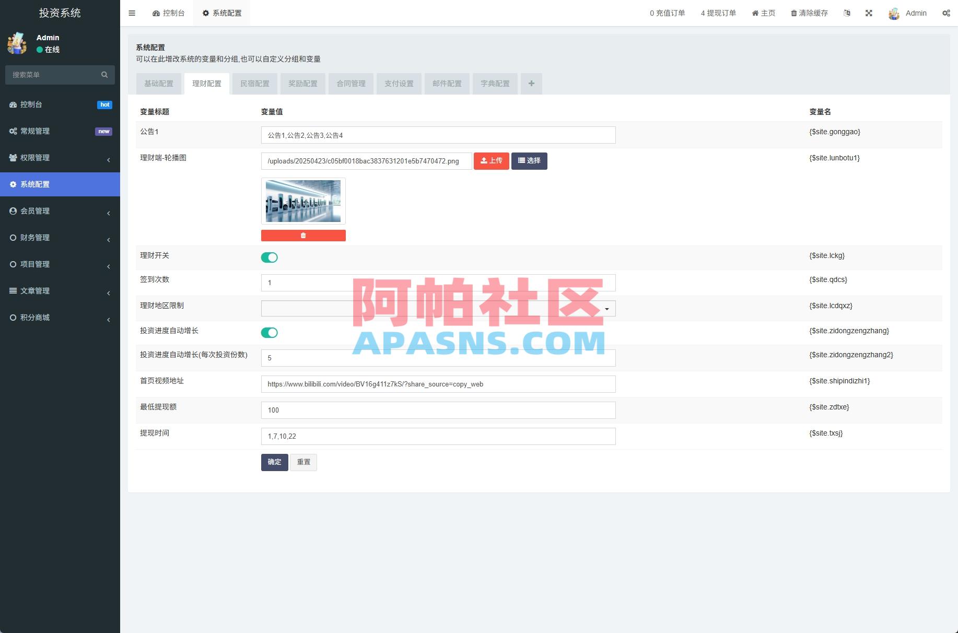The height and width of the screenshot is (633, 958).
Task: Switch to the 基础配置 tab
Action: pyautogui.click(x=159, y=84)
